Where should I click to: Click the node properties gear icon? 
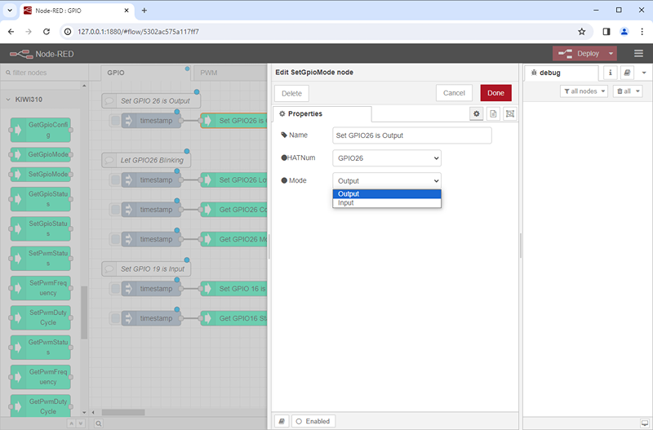[x=477, y=114]
